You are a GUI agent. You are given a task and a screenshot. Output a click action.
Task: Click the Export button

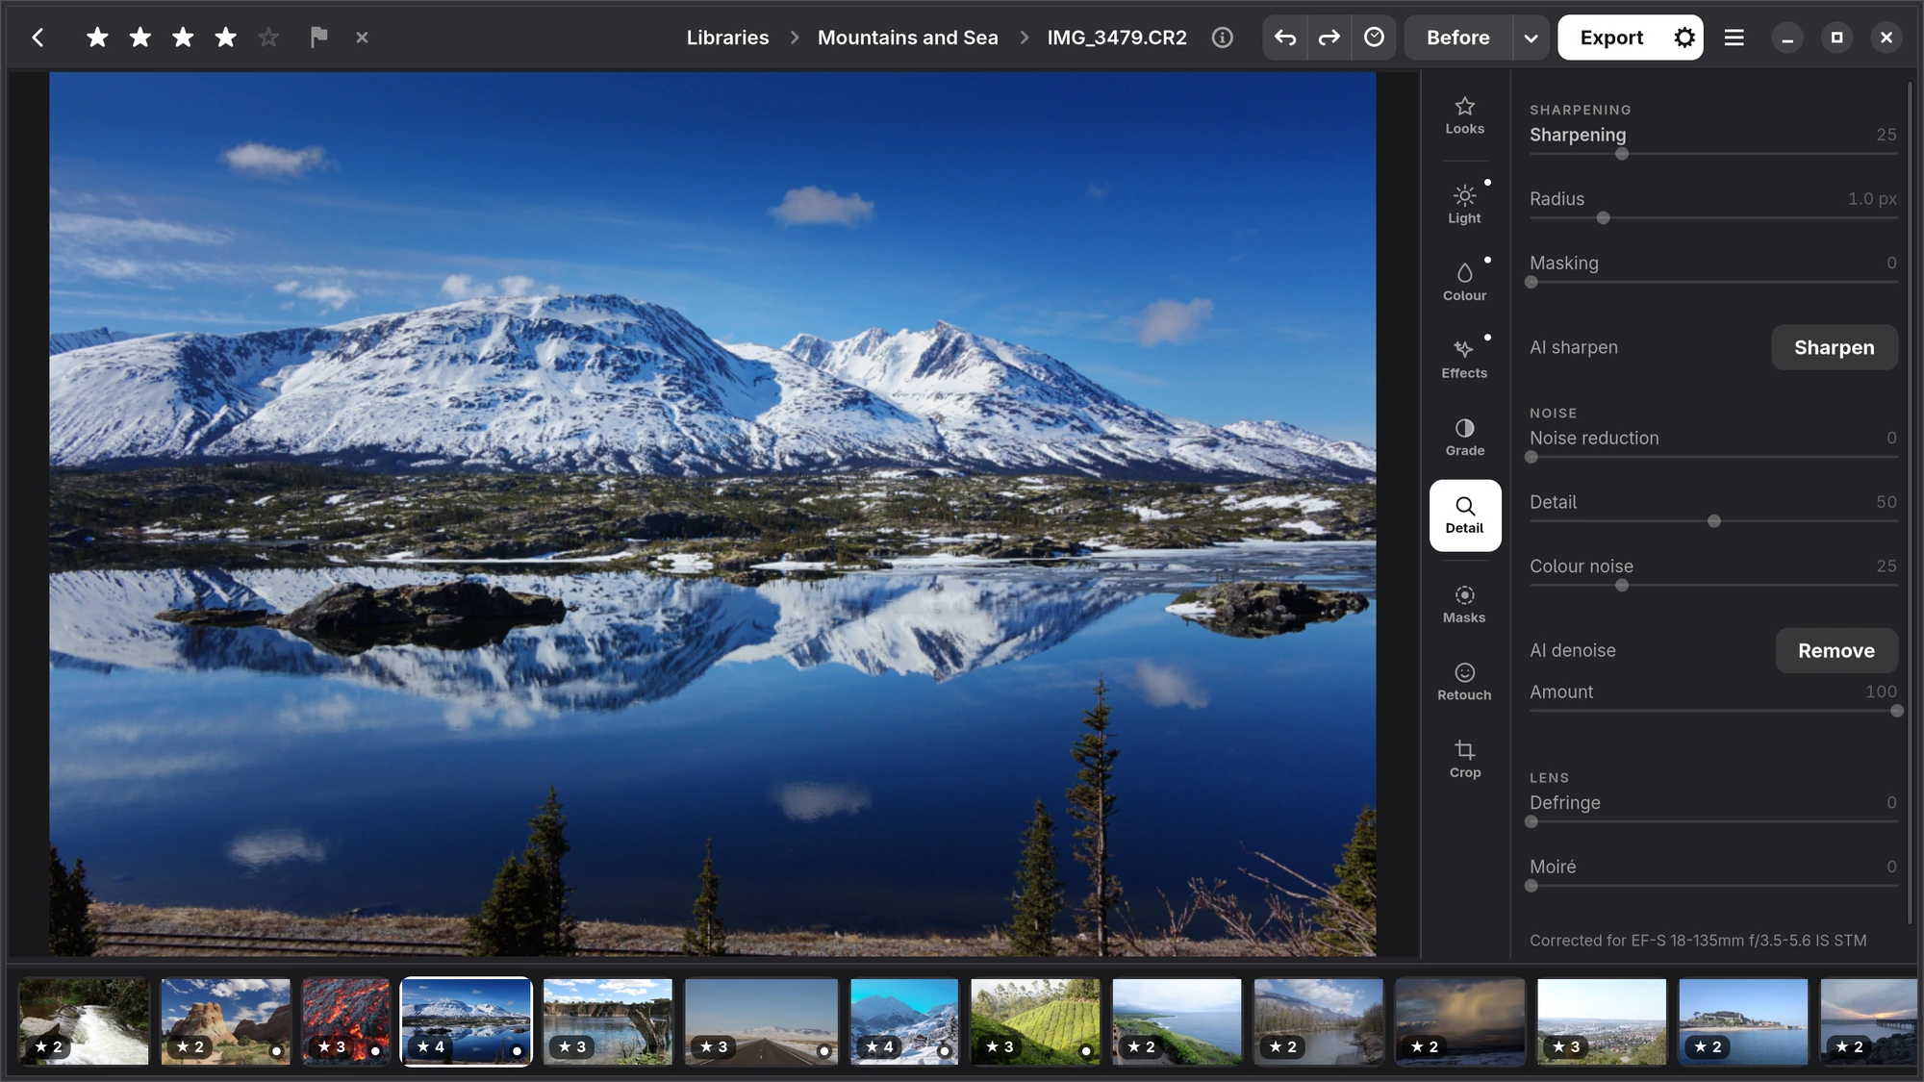point(1611,38)
